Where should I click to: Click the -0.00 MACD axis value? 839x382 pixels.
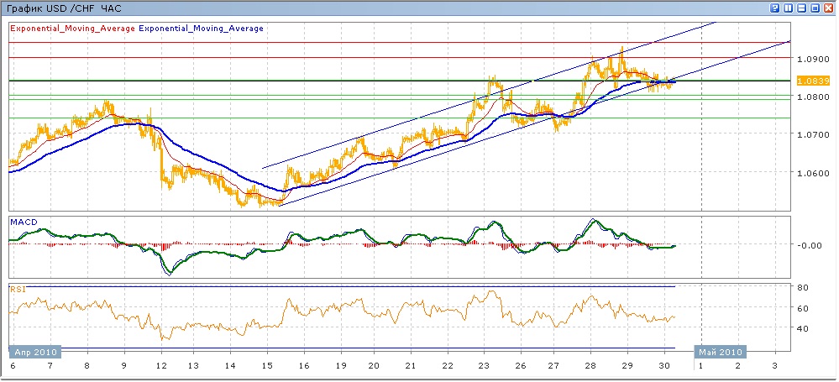(809, 245)
